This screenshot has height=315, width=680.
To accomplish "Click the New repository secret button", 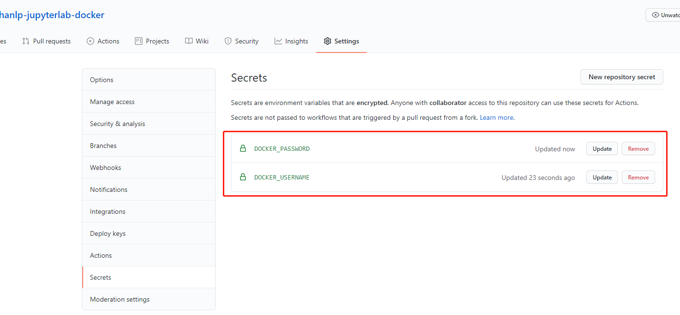I will pos(622,77).
